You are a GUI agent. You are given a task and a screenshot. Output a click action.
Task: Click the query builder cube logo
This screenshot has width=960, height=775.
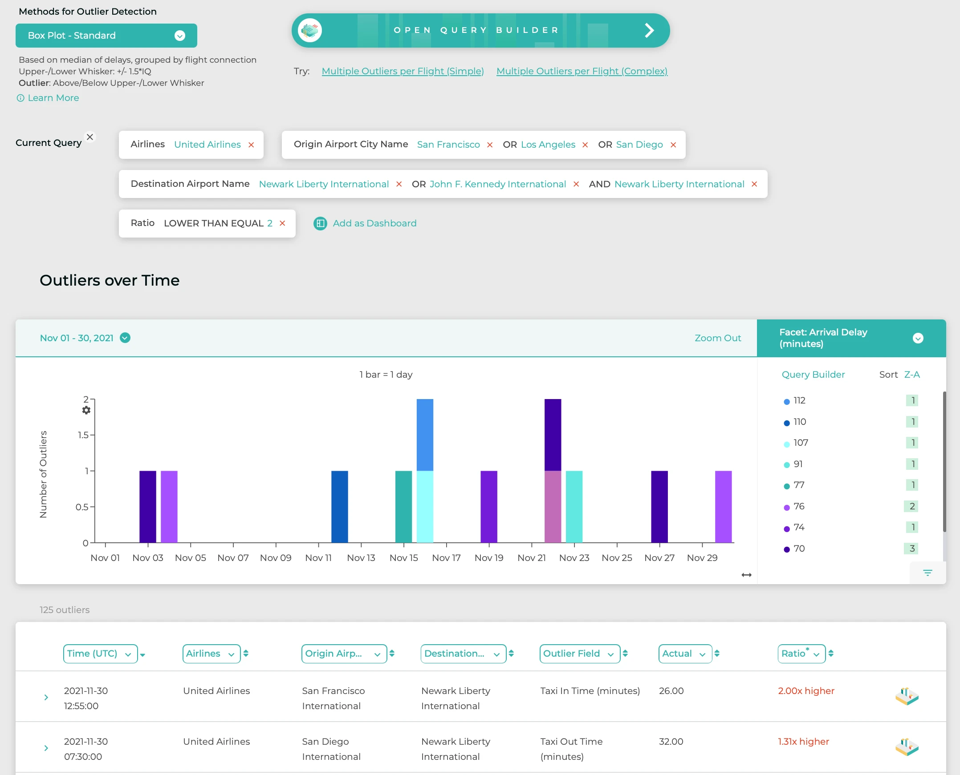point(309,30)
